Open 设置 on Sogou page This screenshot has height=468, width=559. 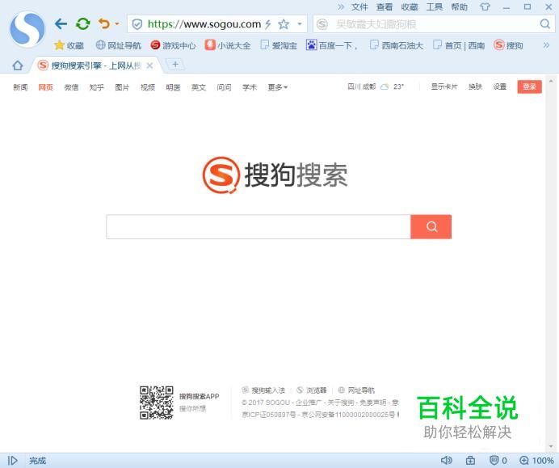tap(500, 86)
